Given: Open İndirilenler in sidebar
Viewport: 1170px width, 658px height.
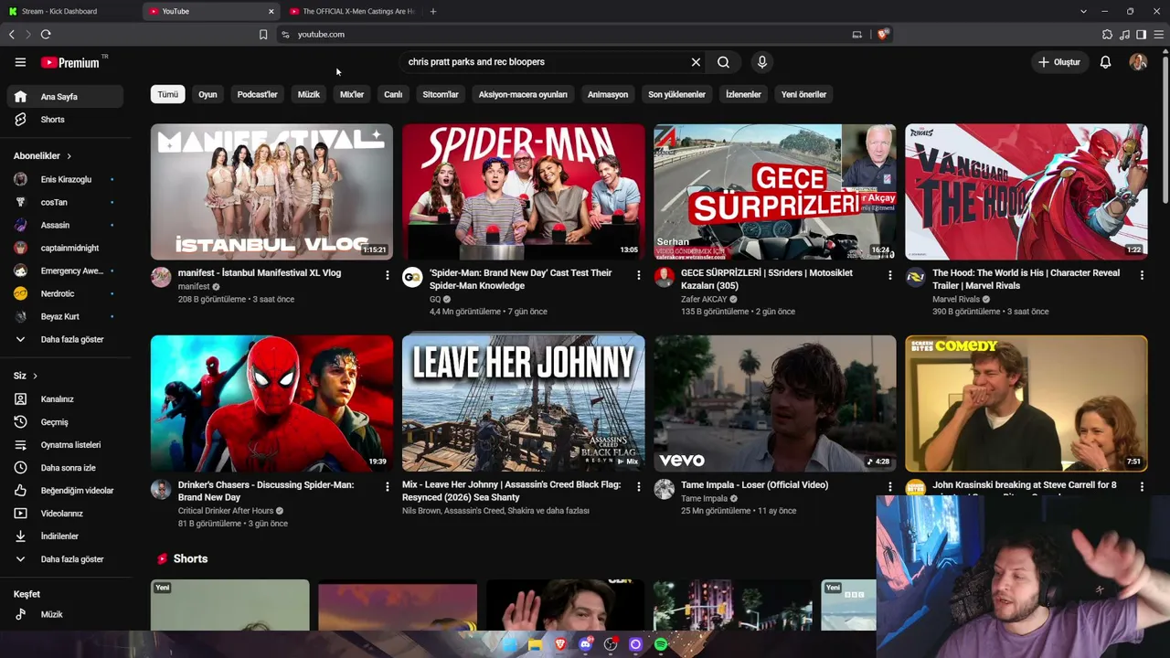Looking at the screenshot, I should click(x=64, y=536).
